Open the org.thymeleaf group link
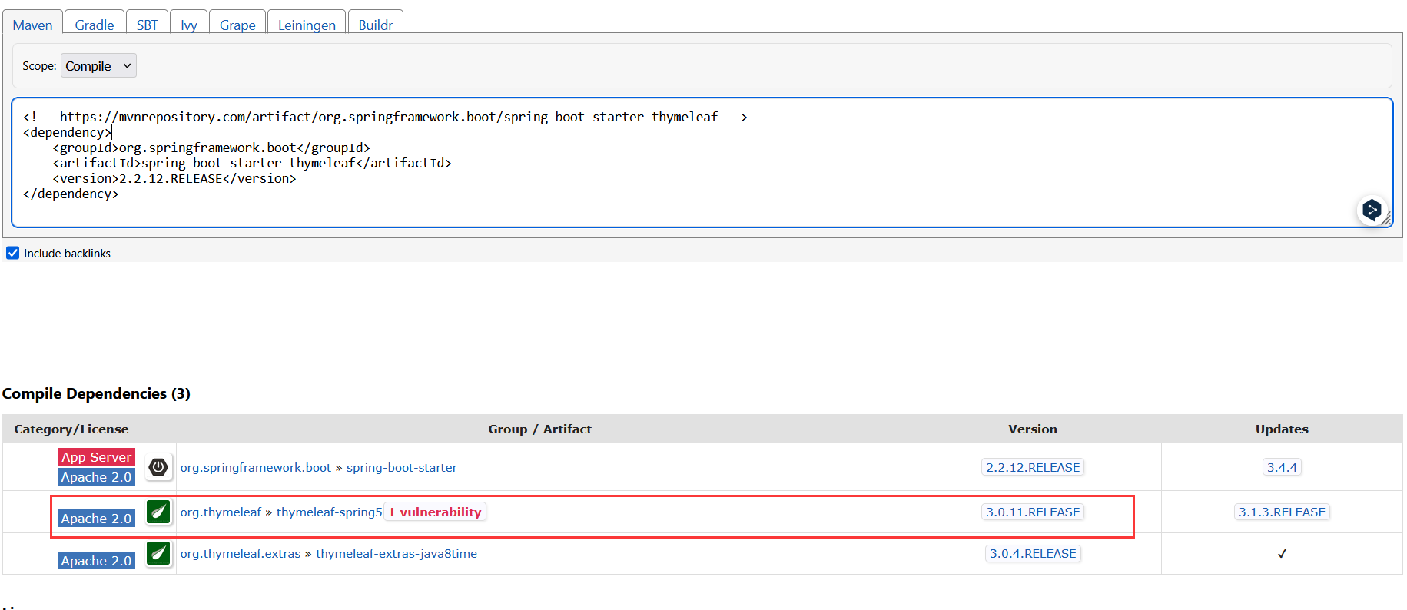 221,512
